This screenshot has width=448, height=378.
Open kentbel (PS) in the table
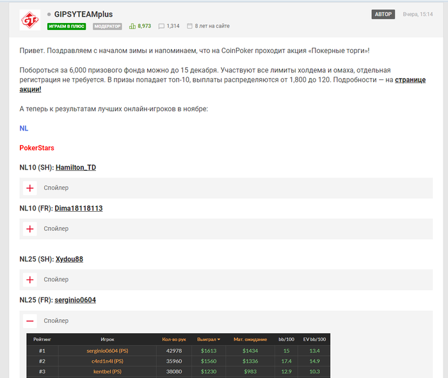coord(108,372)
